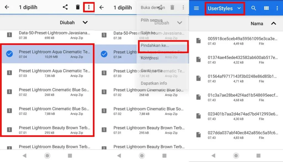Choose "Pindahkan ke..." from the menu
Image resolution: width=283 pixels, height=162 pixels.
point(155,45)
